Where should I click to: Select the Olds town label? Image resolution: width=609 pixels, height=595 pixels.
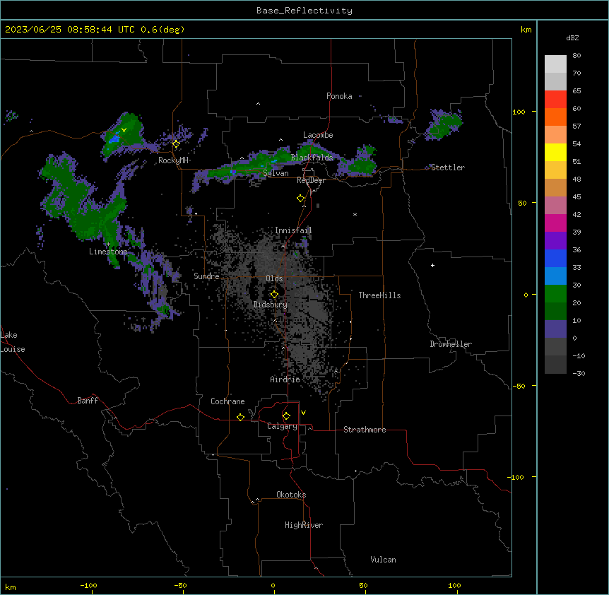(x=274, y=278)
